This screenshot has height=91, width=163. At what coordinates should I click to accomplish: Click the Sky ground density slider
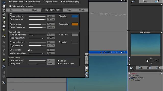(37, 16)
